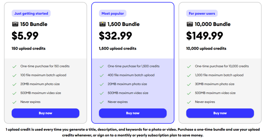This screenshot has width=268, height=139.
Task: Click the 10,000 upload credits text
Action: pyautogui.click(x=206, y=49)
